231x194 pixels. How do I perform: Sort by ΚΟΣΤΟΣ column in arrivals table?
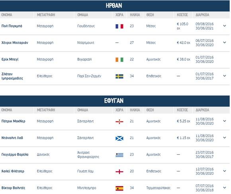[x=182, y=15]
